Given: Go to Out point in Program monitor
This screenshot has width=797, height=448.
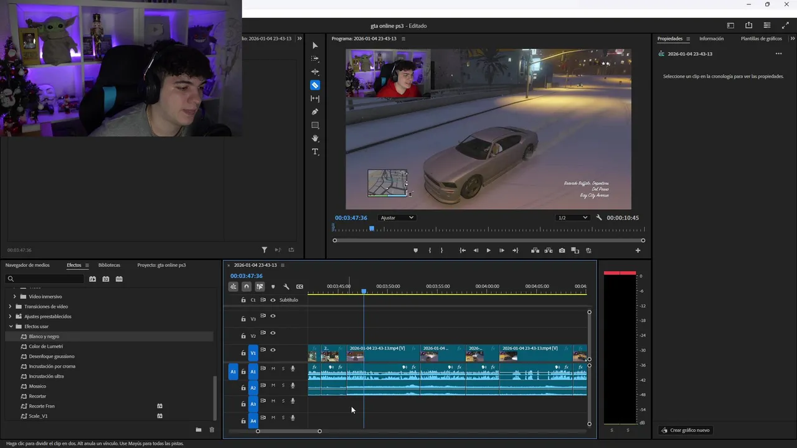Looking at the screenshot, I should pos(515,250).
